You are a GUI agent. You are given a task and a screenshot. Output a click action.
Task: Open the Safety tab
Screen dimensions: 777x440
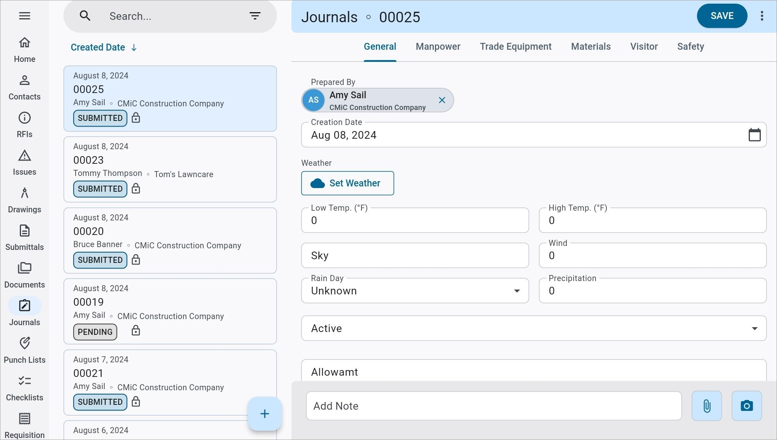pos(690,47)
